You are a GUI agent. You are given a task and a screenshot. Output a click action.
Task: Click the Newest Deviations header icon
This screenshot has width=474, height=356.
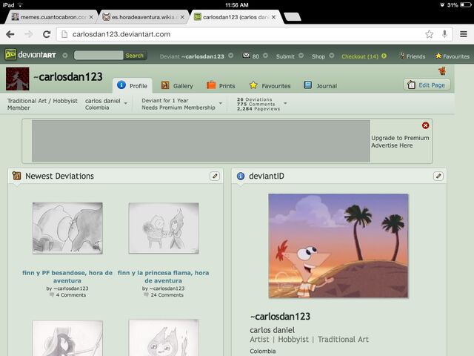tap(16, 176)
